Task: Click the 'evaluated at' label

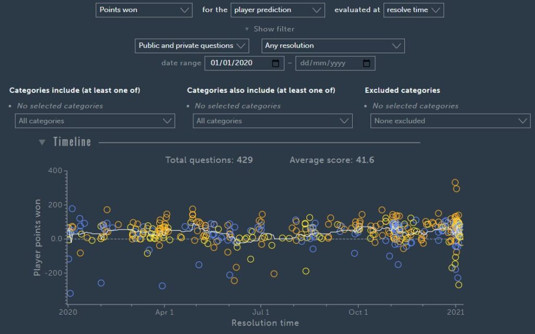Action: tap(357, 10)
